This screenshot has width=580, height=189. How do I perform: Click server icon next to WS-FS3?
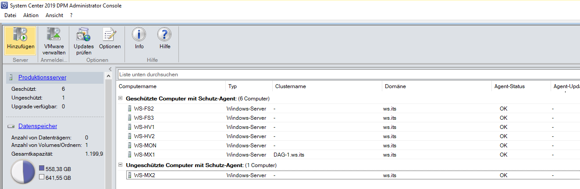click(130, 118)
